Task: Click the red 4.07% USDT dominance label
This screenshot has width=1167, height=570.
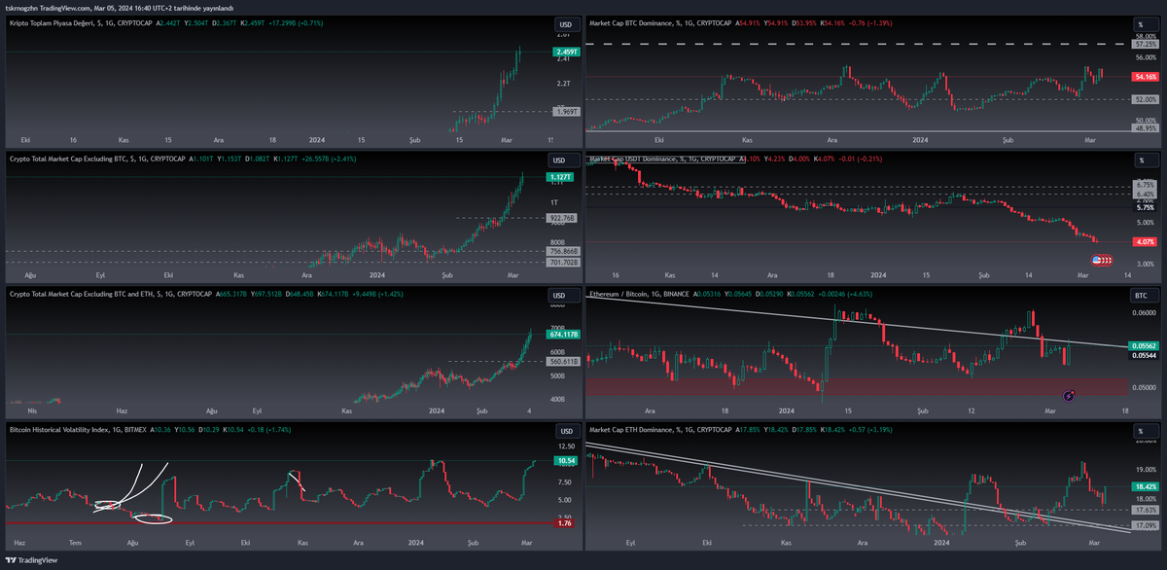Action: [x=1144, y=241]
